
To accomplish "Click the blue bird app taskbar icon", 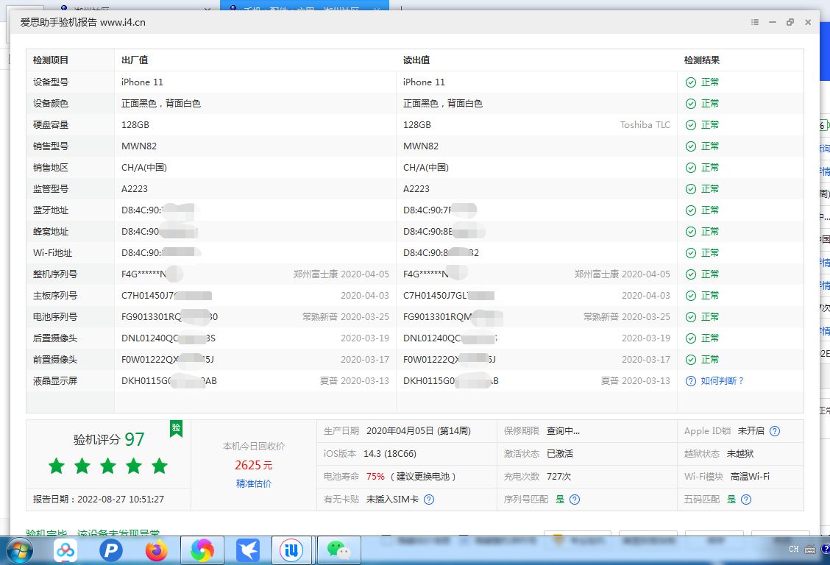I will (248, 550).
